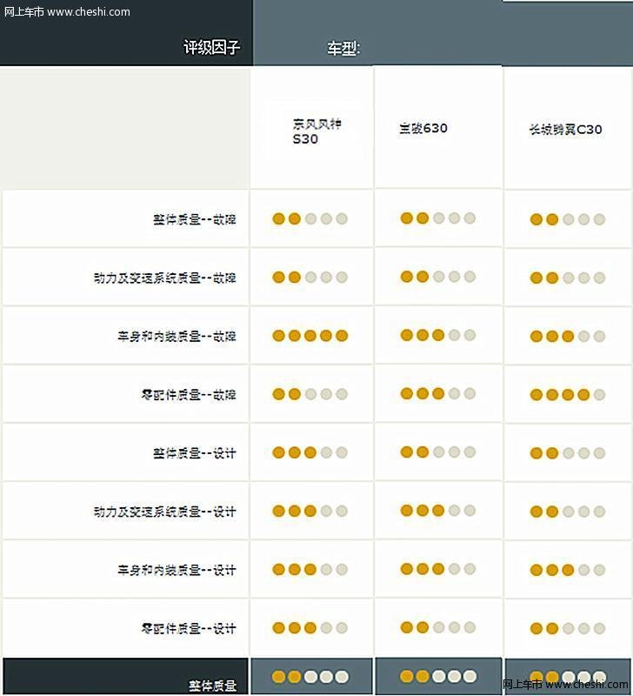
Task: Click C30 rating dots for 零配件质量--设计
Action: pos(568,628)
